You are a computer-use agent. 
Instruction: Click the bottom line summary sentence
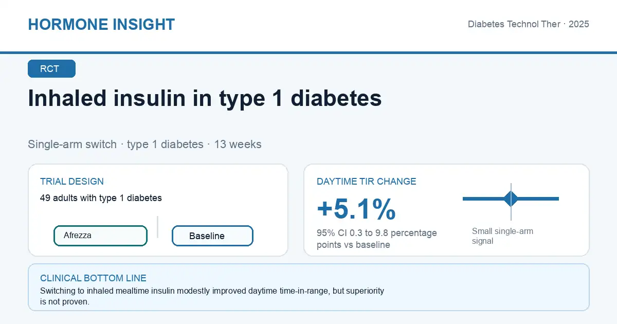[212, 296]
